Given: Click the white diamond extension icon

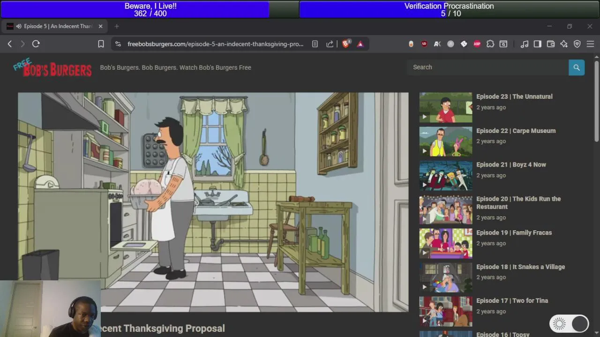Looking at the screenshot, I should tap(464, 44).
